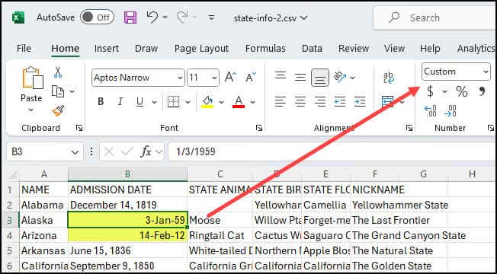
Task: Open the File tab
Action: (x=24, y=49)
